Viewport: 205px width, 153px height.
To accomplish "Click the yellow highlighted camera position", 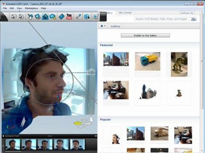I will coord(77,123).
